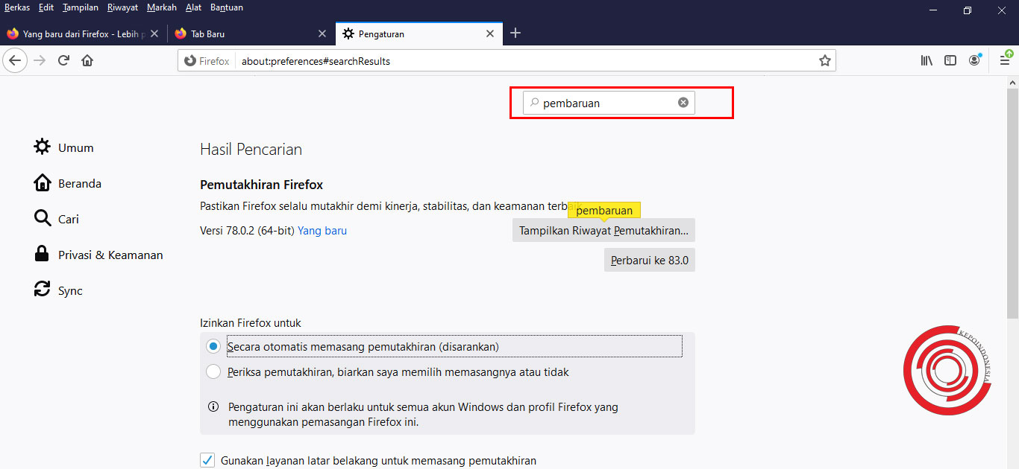
Task: Open the Edit menu
Action: 46,7
